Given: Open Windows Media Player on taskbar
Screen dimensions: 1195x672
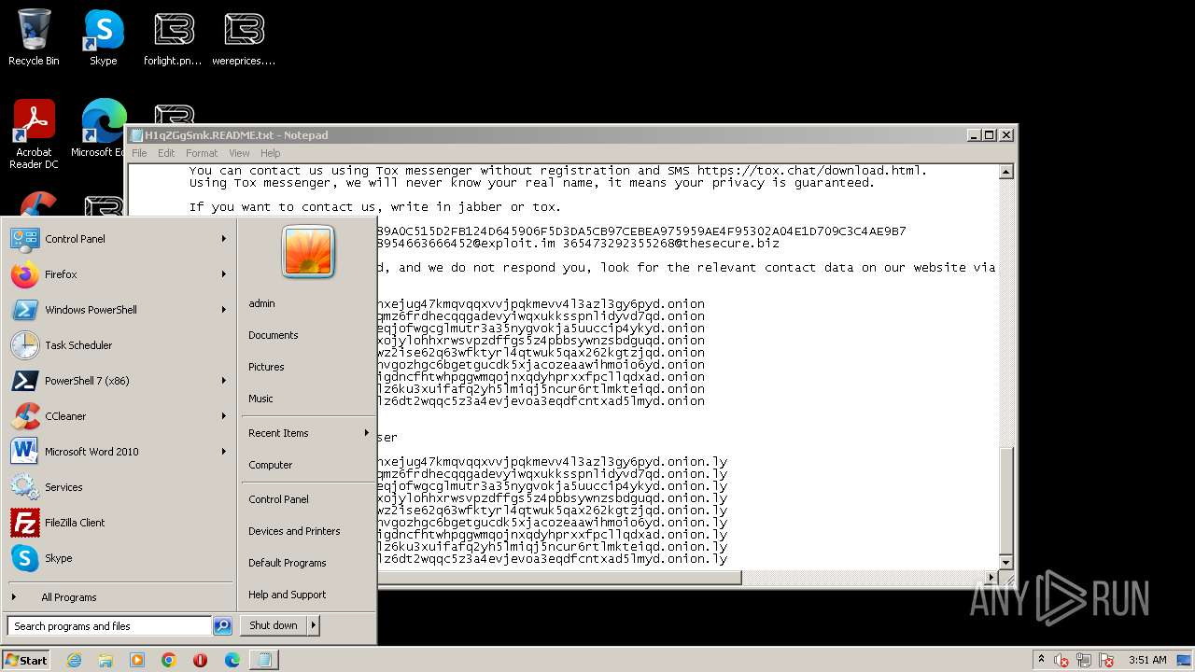Looking at the screenshot, I should [x=137, y=660].
